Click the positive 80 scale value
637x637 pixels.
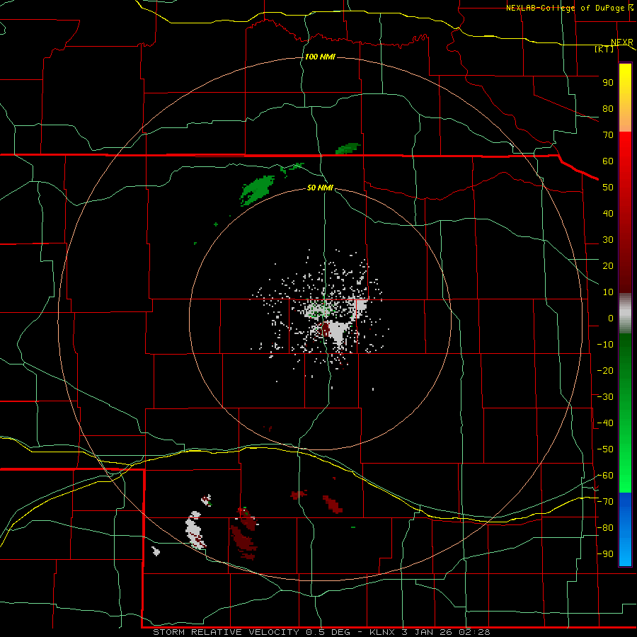[608, 109]
